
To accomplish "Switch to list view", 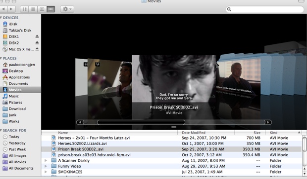I will 33,9.
